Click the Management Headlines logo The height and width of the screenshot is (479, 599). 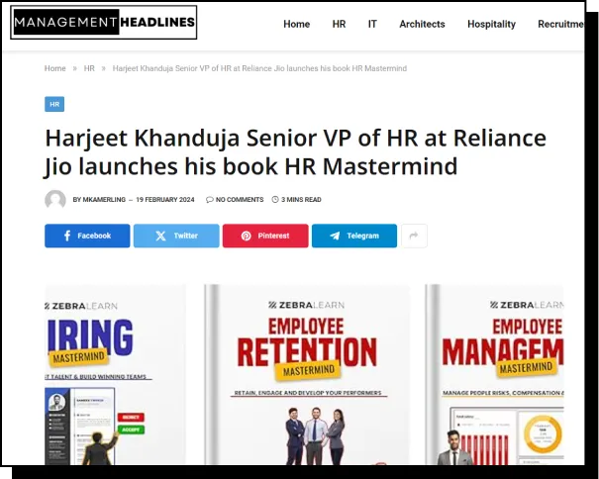pos(104,22)
